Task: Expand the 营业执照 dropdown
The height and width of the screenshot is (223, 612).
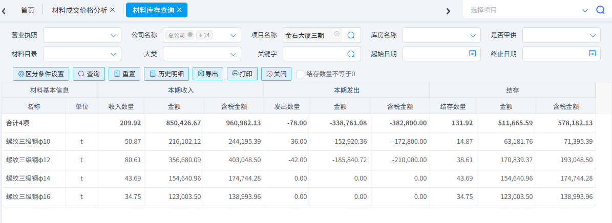Action: point(113,35)
